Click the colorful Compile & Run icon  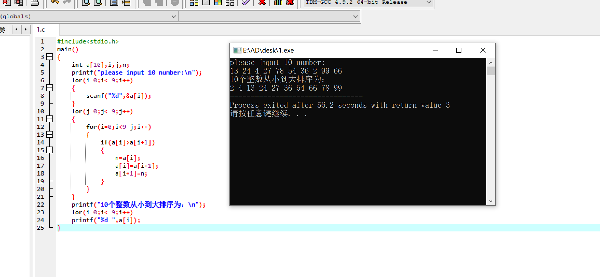tap(218, 3)
